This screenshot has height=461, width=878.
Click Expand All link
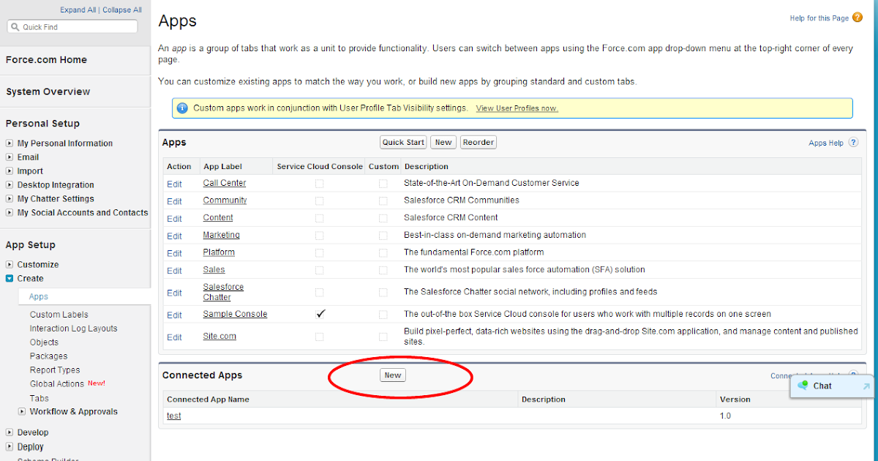(78, 10)
